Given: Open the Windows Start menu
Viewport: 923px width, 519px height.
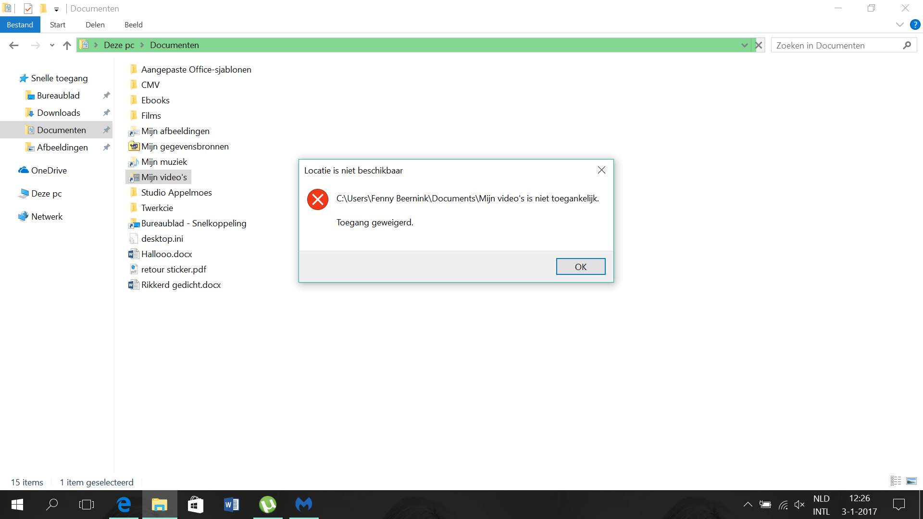Looking at the screenshot, I should tap(17, 505).
